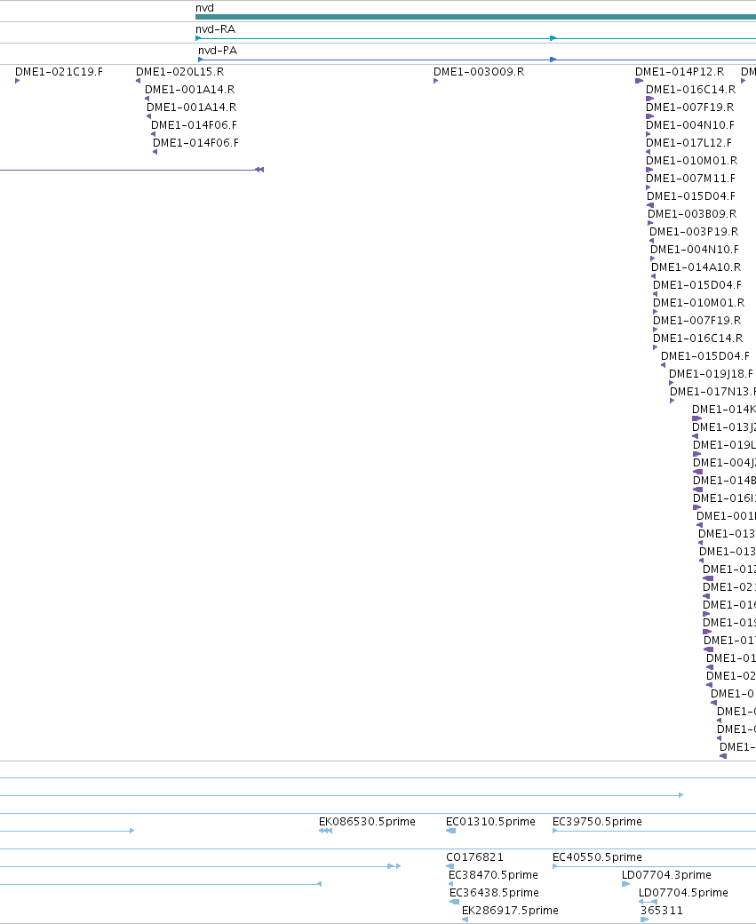This screenshot has height=924, width=756.
Task: Click the LD07704.5prime label
Action: click(683, 892)
